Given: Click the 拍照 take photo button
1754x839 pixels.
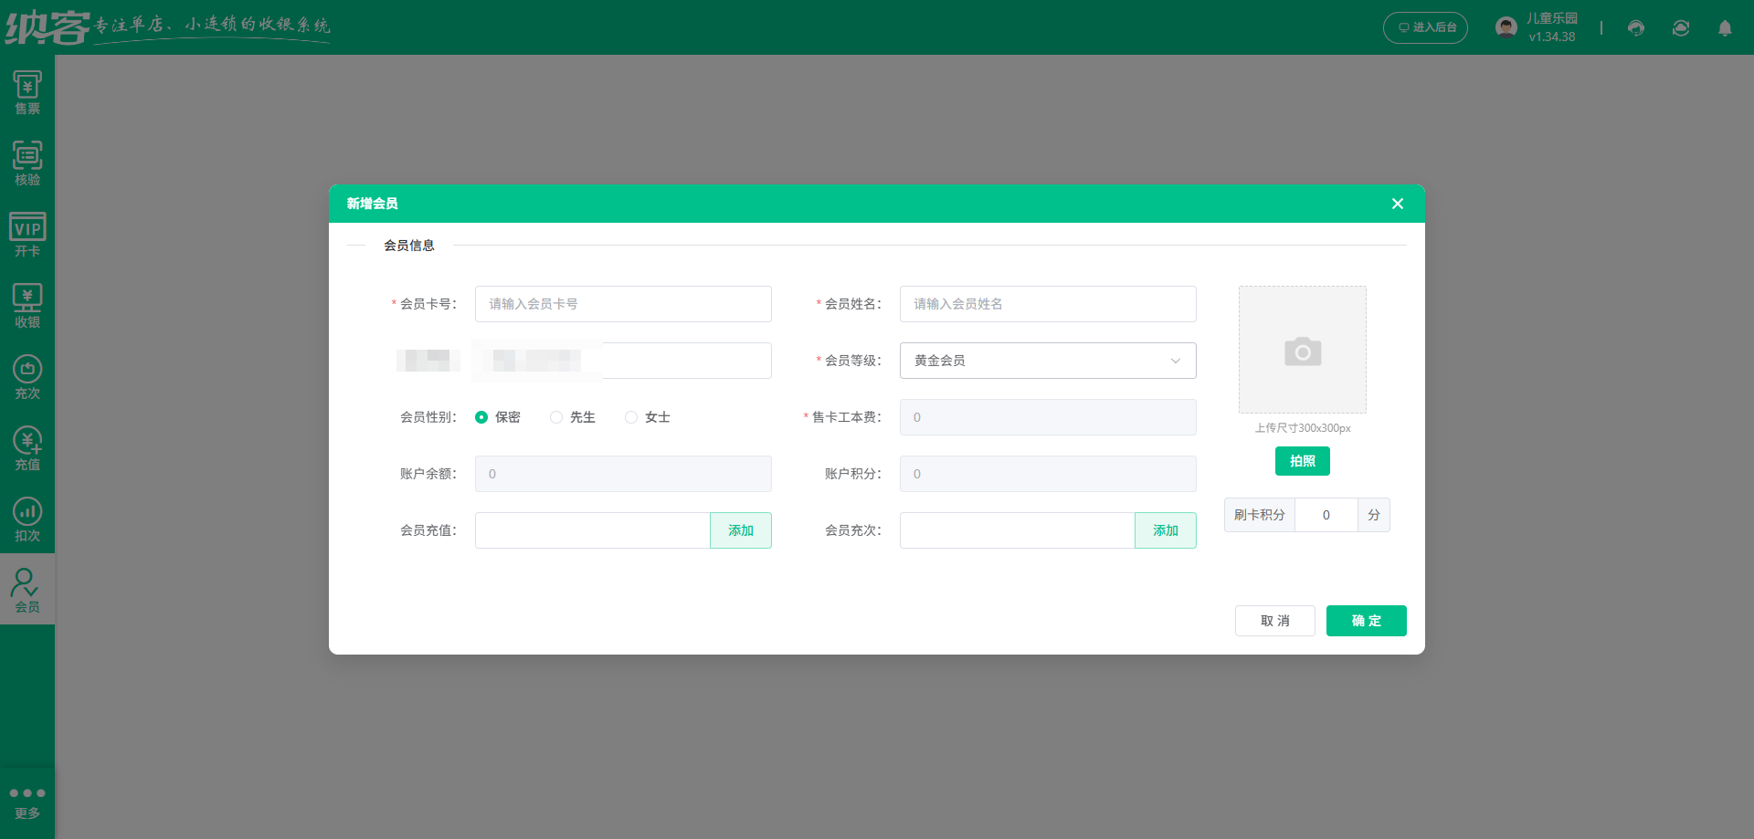Looking at the screenshot, I should click(1302, 461).
